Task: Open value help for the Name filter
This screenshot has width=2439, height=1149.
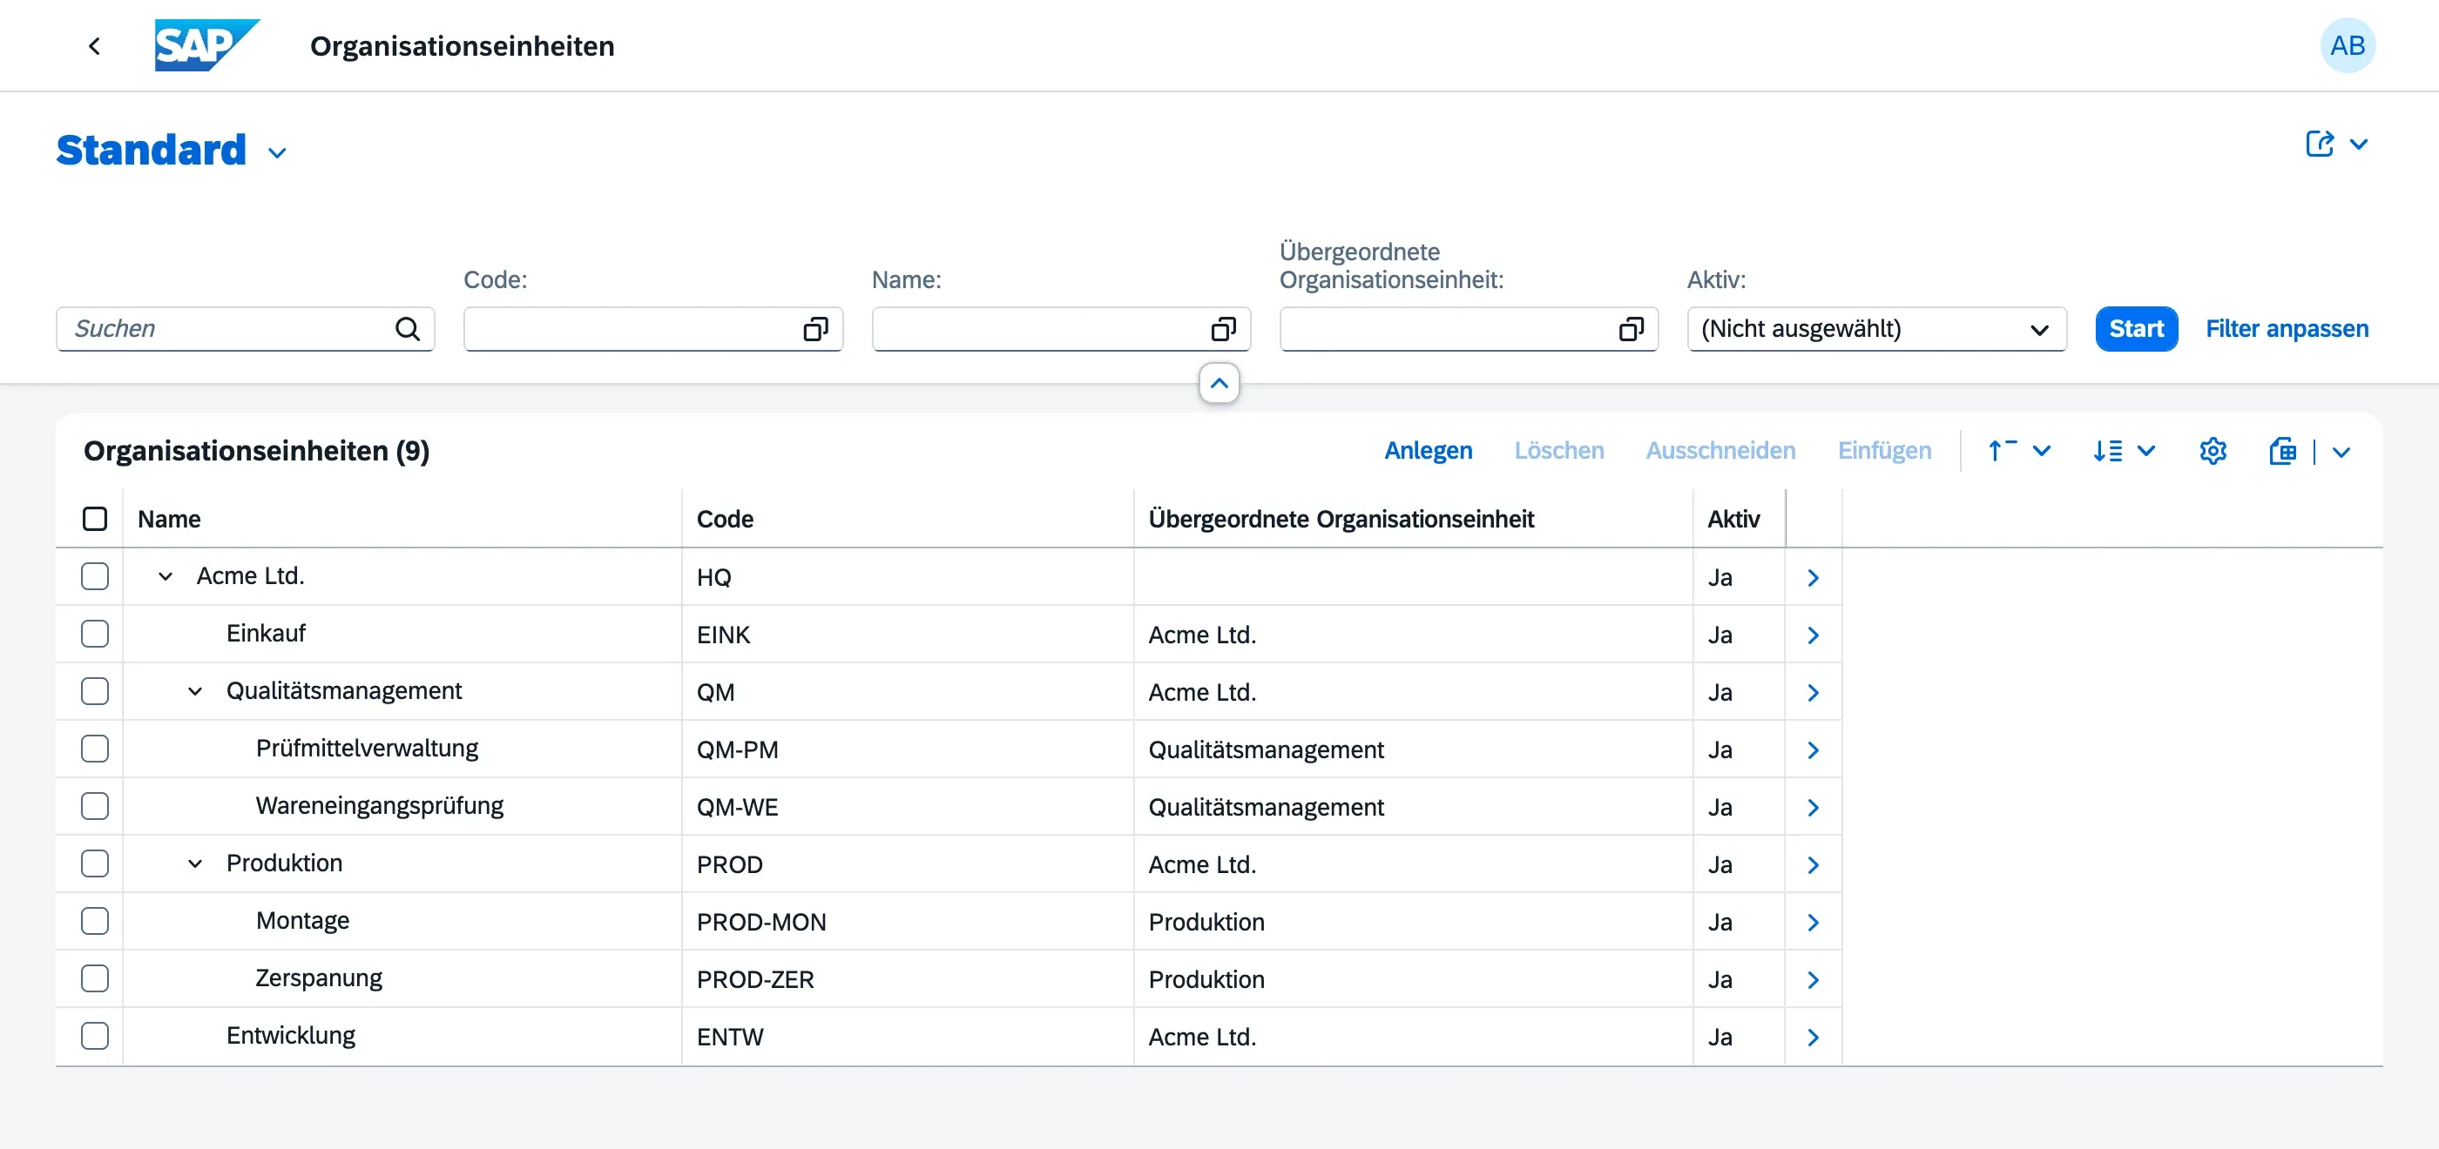Action: (1223, 328)
